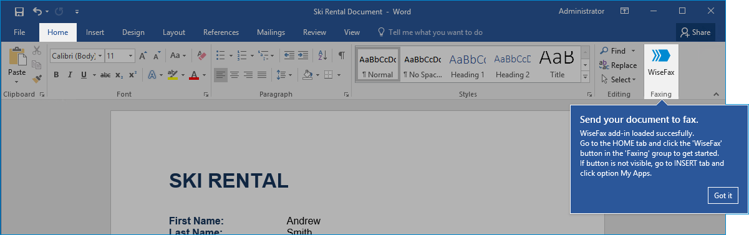Apply Text Effects glowing A icon
Image resolution: width=749 pixels, height=235 pixels.
(x=152, y=75)
